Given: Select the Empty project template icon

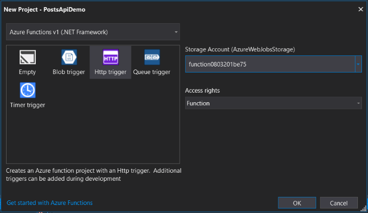Looking at the screenshot, I should click(28, 57).
